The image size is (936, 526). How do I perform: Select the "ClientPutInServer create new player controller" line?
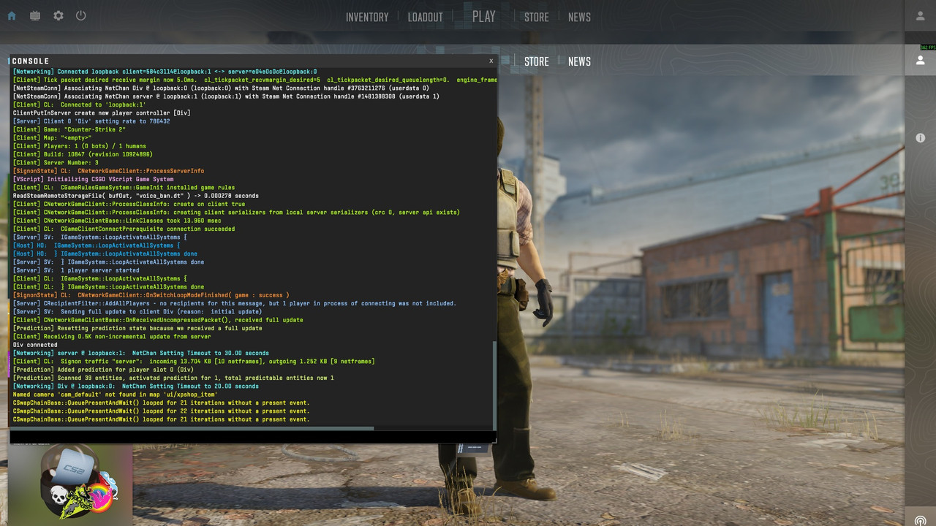(x=102, y=113)
